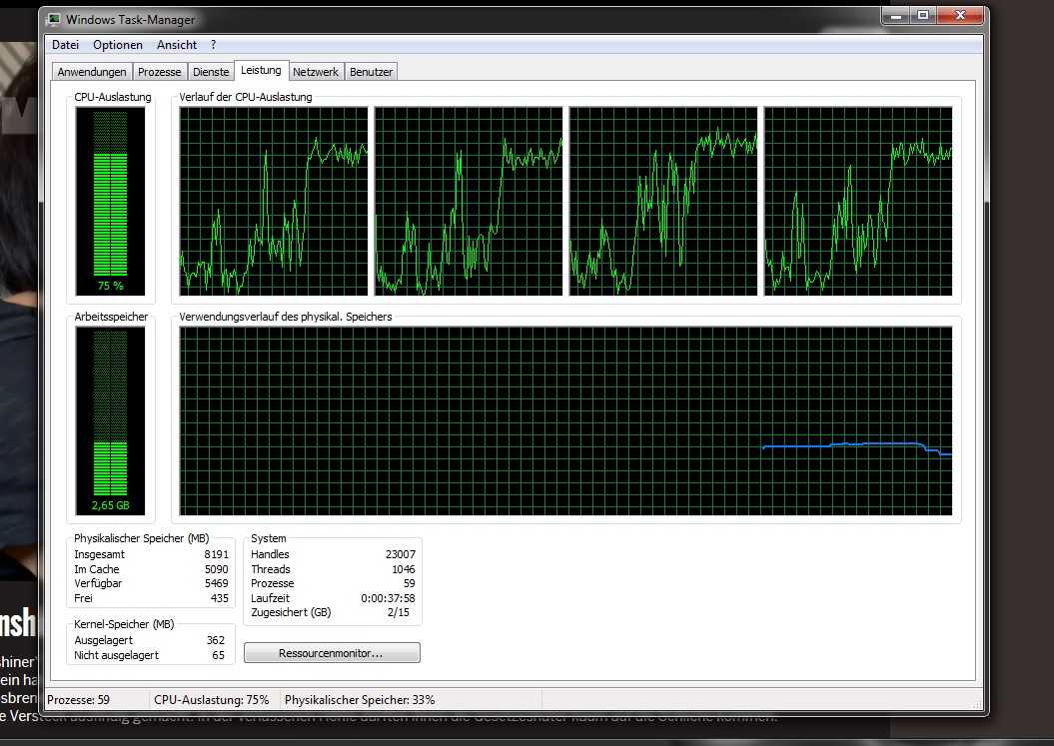The width and height of the screenshot is (1054, 746).
Task: Open the Datei menu
Action: tap(65, 45)
